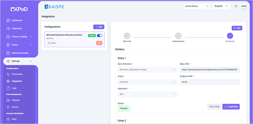Add a New configuration
The width and height of the screenshot is (253, 124).
point(99,27)
